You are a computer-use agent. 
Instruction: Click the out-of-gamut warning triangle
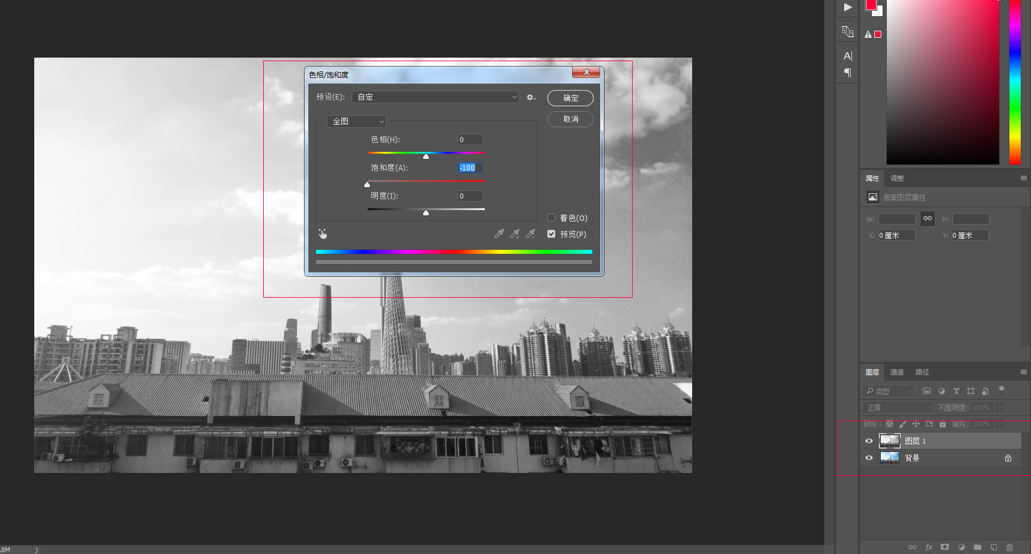click(x=868, y=35)
